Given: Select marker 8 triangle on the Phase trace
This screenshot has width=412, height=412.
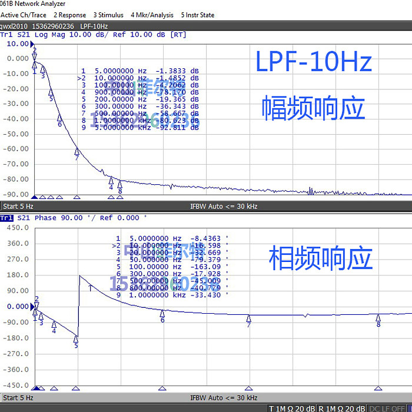Looking at the screenshot, I should 378,318.
